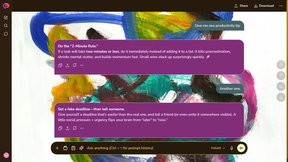Viewport: 288px width, 162px height.
Task: Jump to the bottom of the conversation
Action: pos(281,97)
